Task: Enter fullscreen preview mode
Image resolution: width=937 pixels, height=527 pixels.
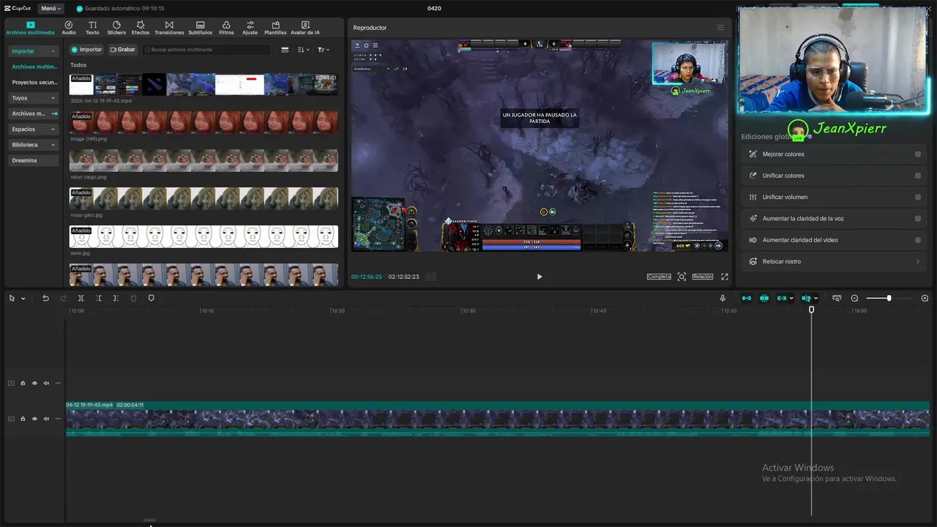Action: click(725, 277)
